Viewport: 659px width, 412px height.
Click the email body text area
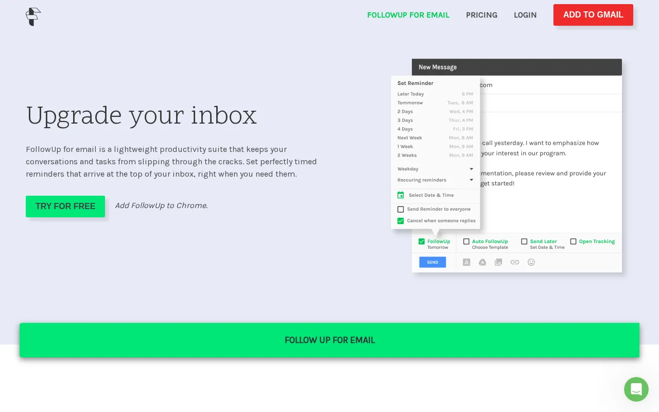point(551,173)
